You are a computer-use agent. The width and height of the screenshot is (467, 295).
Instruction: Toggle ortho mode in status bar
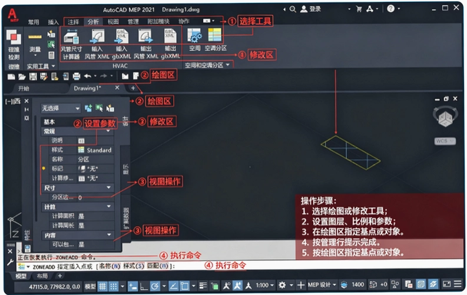click(144, 286)
